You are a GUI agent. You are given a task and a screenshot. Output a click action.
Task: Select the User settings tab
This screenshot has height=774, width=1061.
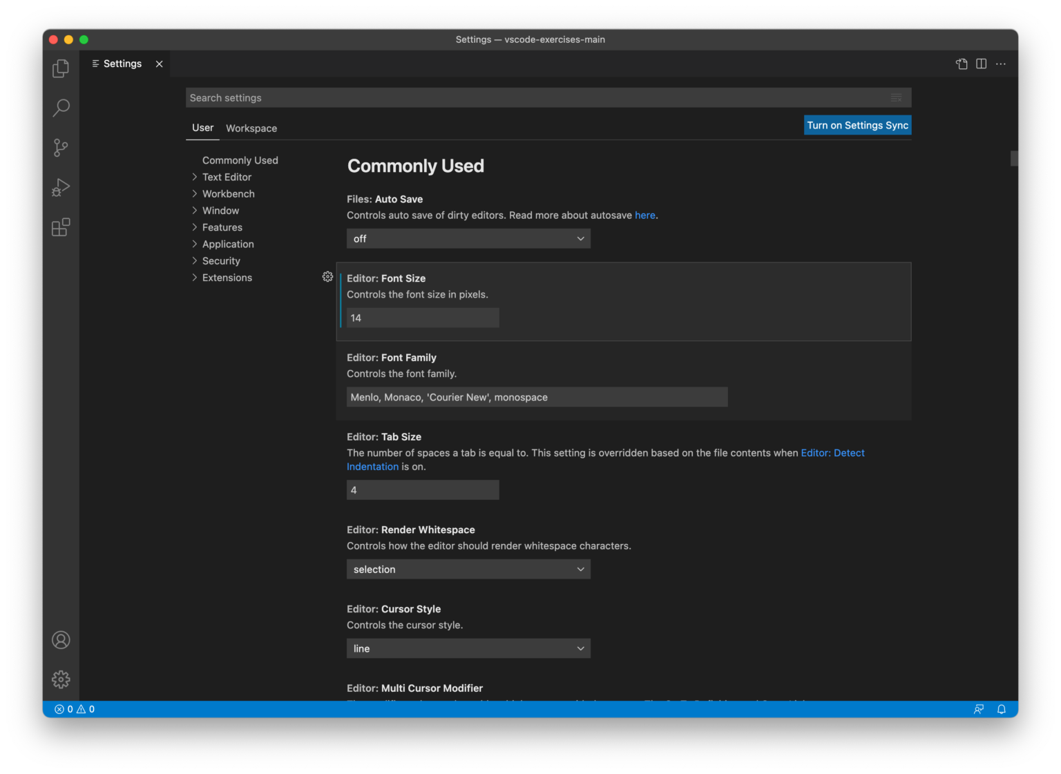(202, 128)
